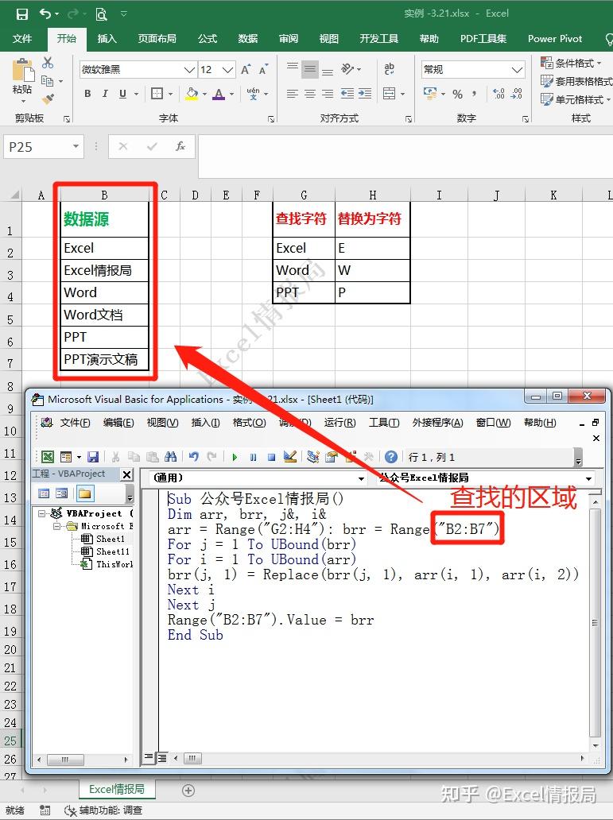Click the Increase Decimal icon

click(x=499, y=94)
